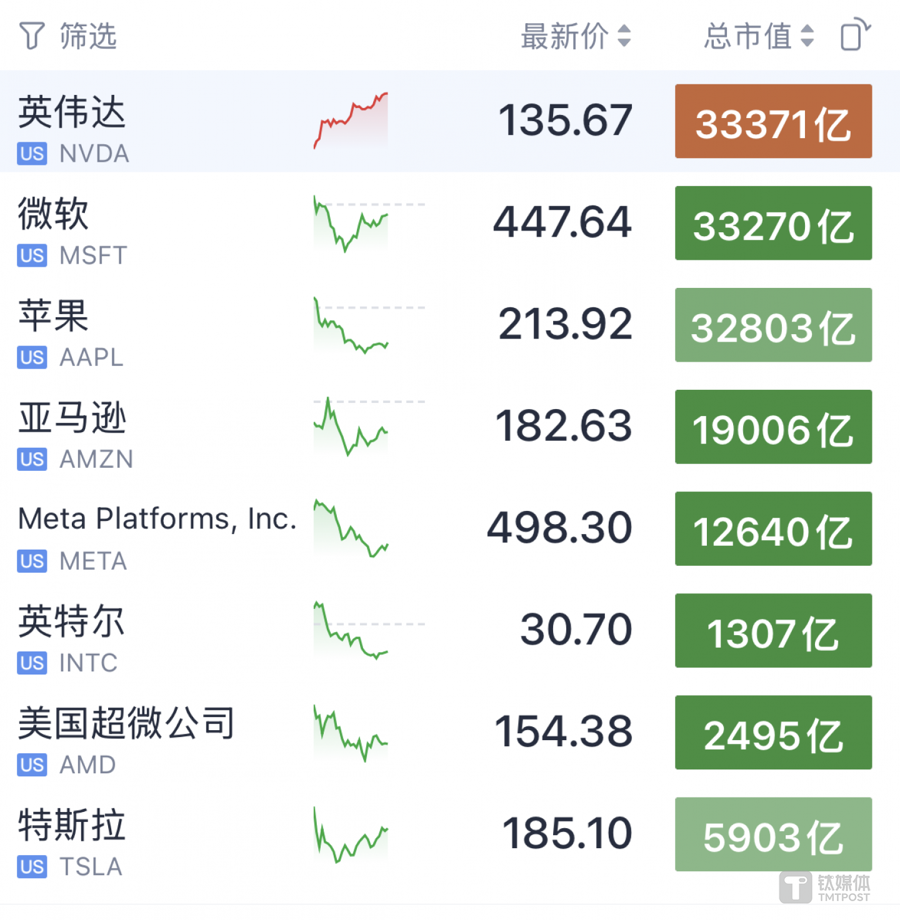
Task: Click Apple's 32803亿 market cap badge
Action: click(x=773, y=325)
